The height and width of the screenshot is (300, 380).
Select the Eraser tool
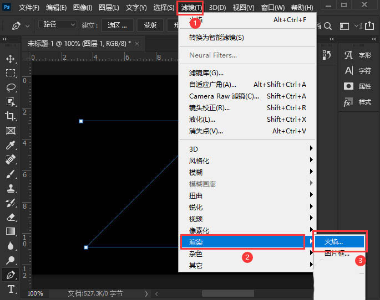point(10,217)
